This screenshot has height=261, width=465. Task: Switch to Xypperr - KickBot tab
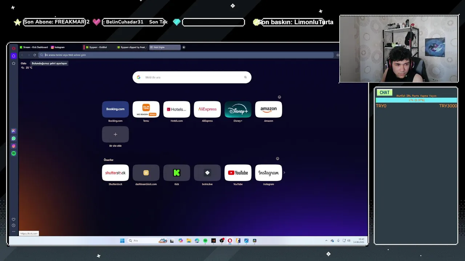98,47
